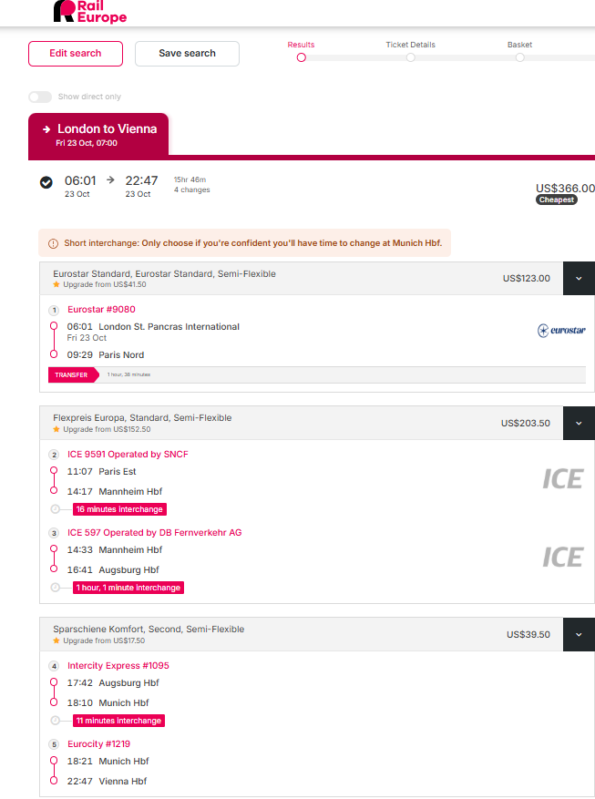Click the short interchange warning icon
Screen dimensions: 595x799
[x=53, y=243]
